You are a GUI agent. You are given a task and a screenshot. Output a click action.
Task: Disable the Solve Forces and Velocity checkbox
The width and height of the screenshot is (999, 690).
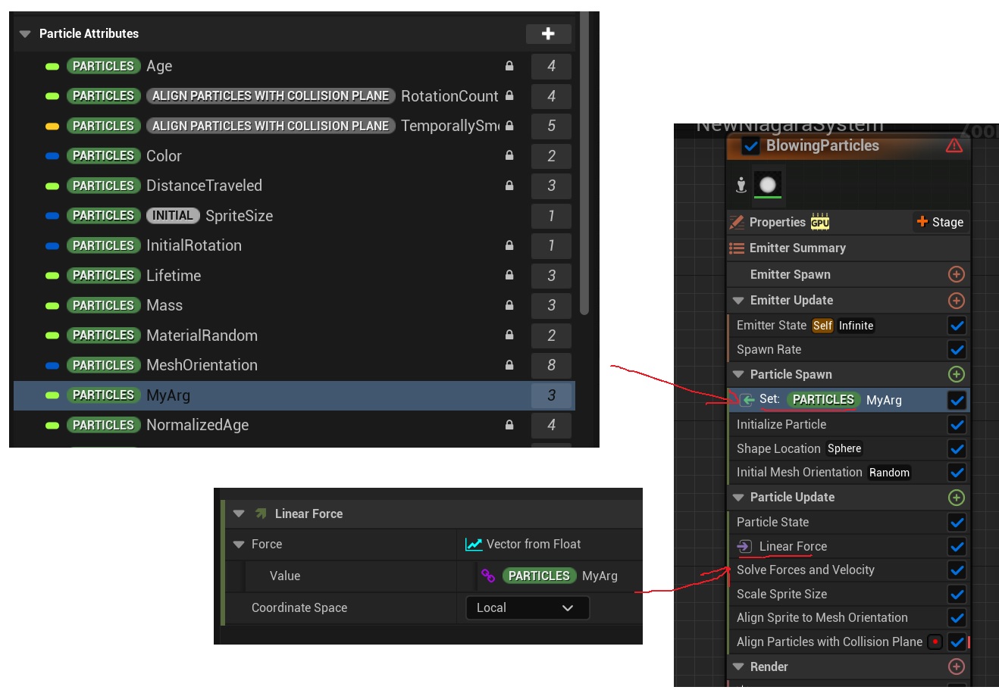[957, 570]
